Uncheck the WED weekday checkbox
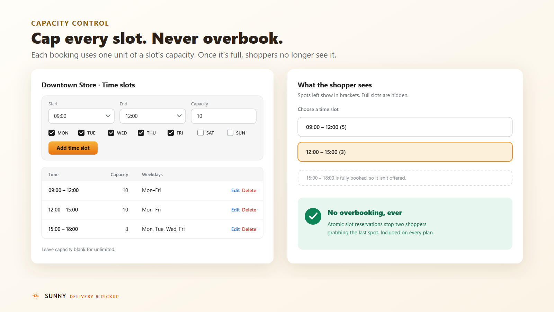The width and height of the screenshot is (554, 312). pos(111,133)
